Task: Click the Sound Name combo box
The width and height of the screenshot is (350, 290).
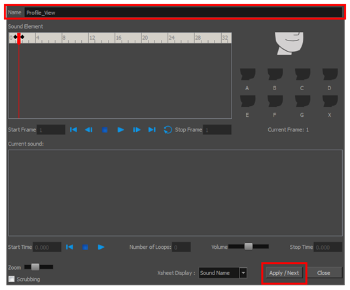Action: click(x=219, y=273)
